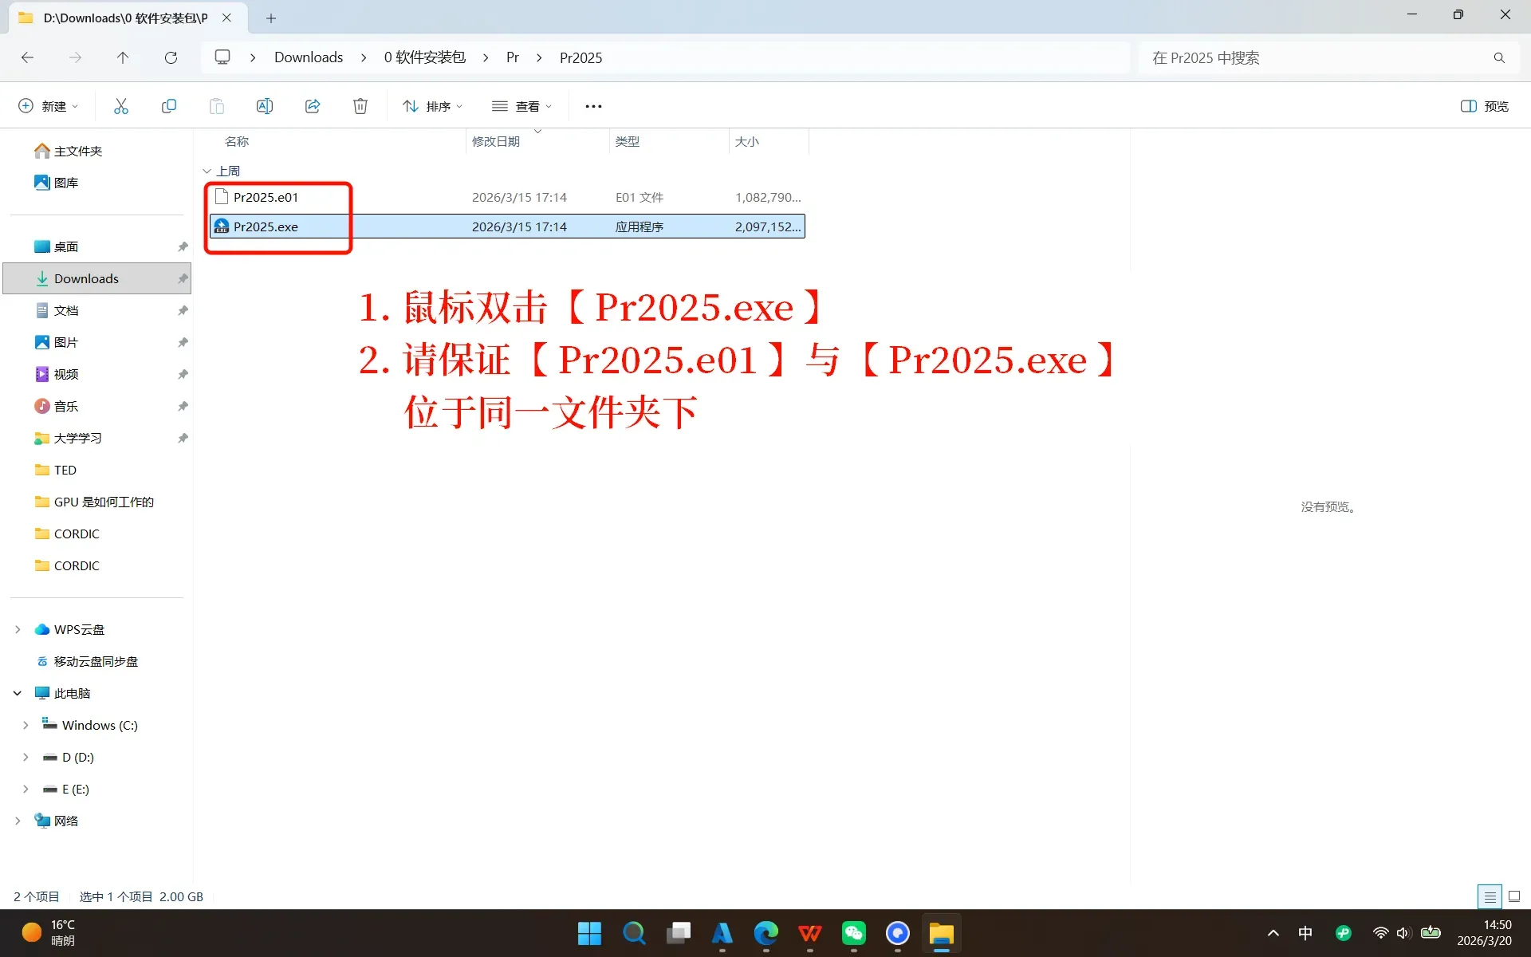Viewport: 1531px width, 957px height.
Task: Collapse the 上周 file group
Action: pos(207,171)
